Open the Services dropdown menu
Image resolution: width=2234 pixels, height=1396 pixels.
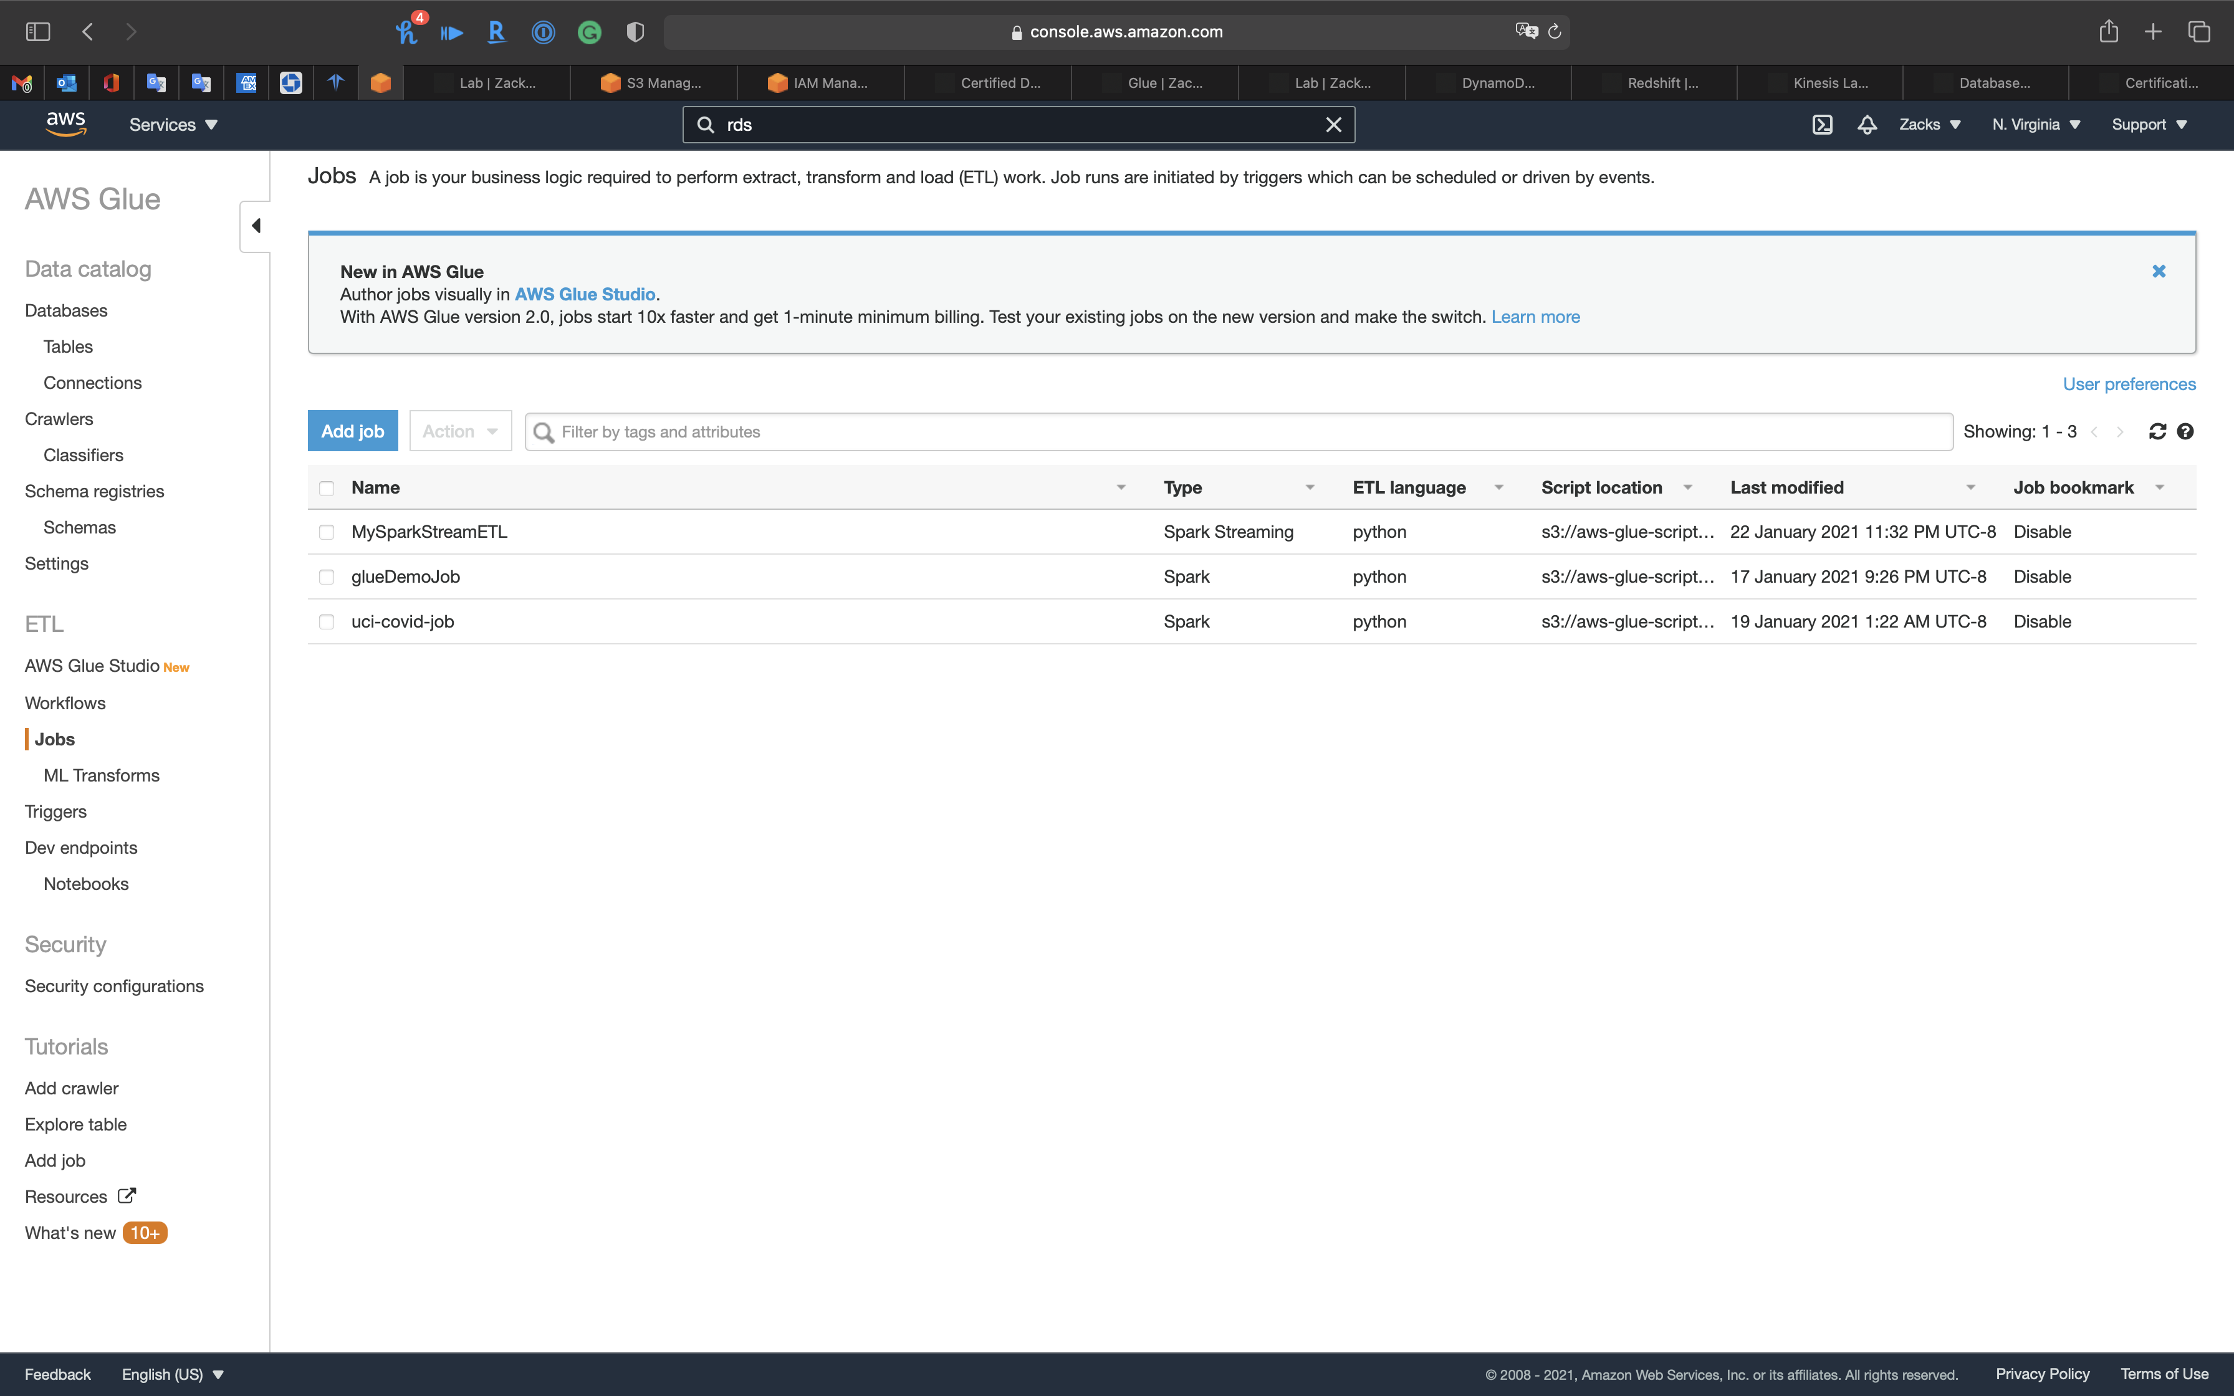pyautogui.click(x=173, y=125)
